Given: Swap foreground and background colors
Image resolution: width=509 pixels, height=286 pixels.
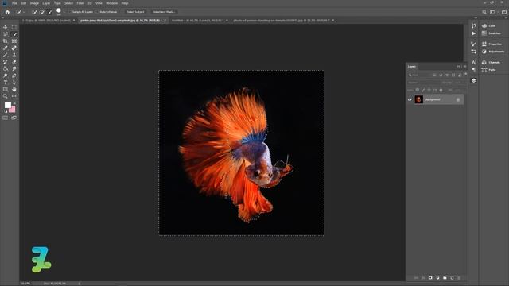Looking at the screenshot, I should pyautogui.click(x=14, y=103).
